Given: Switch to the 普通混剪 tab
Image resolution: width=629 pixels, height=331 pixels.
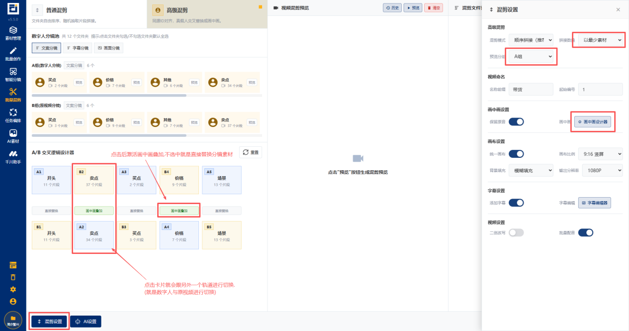Looking at the screenshot, I should click(x=87, y=14).
